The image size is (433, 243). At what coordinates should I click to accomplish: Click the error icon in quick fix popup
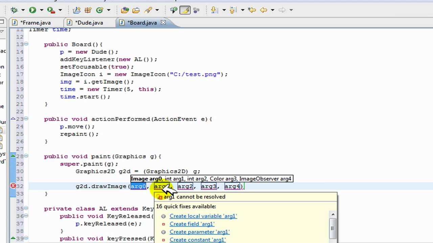pyautogui.click(x=160, y=197)
